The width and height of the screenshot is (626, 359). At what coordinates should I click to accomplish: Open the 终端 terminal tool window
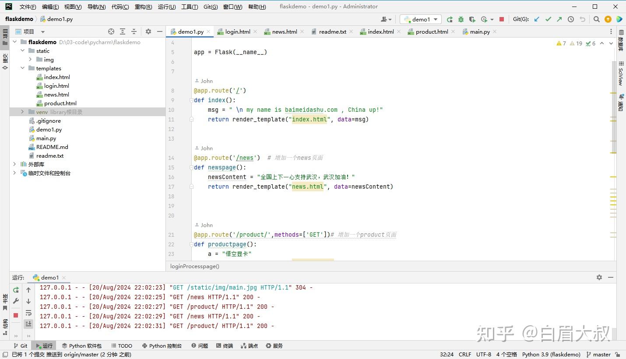(224, 345)
